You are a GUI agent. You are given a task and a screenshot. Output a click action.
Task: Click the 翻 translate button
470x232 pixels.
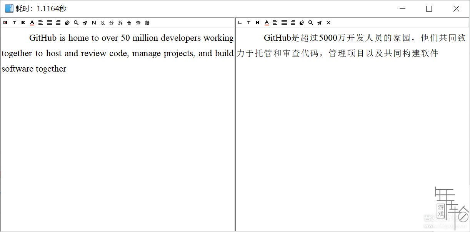[x=147, y=23]
